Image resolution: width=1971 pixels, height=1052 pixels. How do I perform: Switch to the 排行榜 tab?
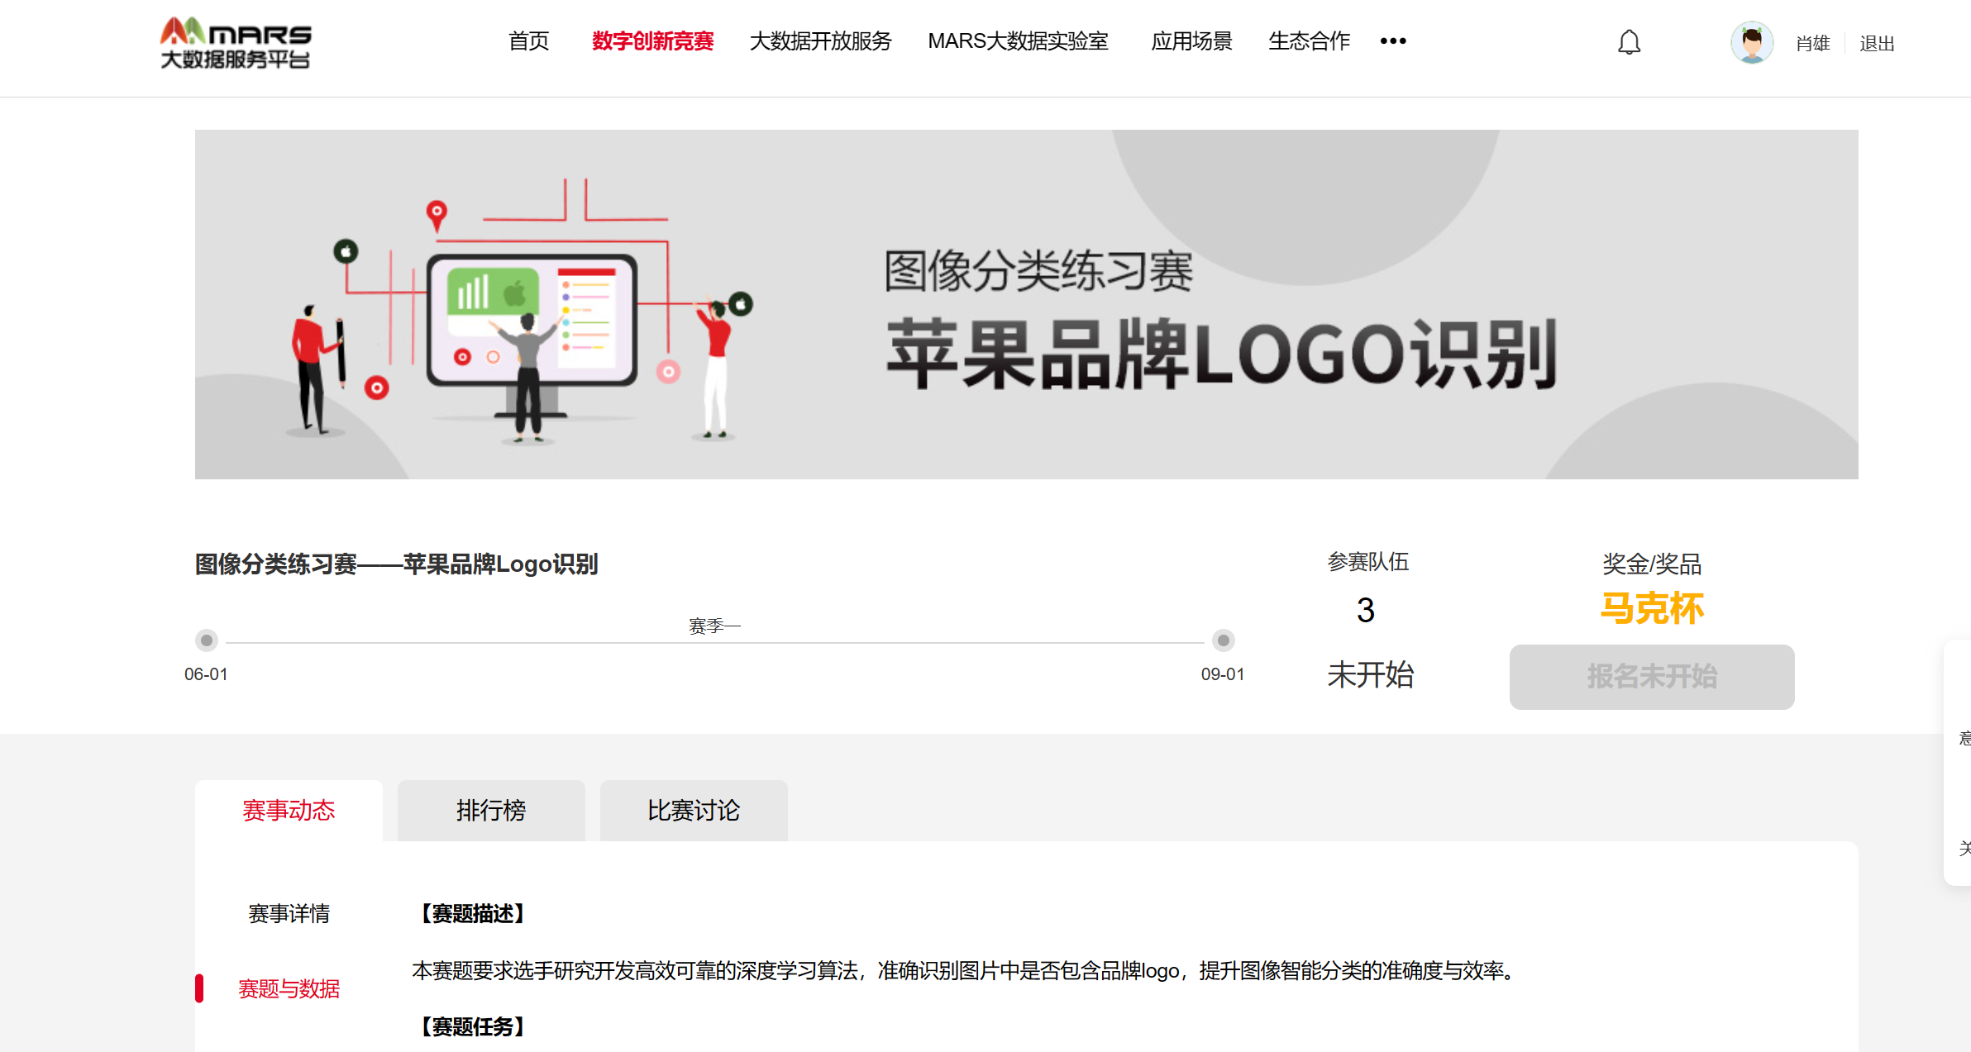(x=491, y=811)
